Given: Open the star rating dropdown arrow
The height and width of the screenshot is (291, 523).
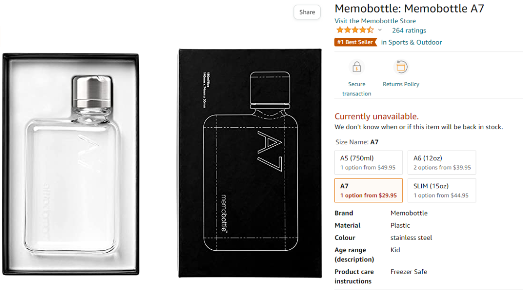Looking at the screenshot, I should pos(380,30).
